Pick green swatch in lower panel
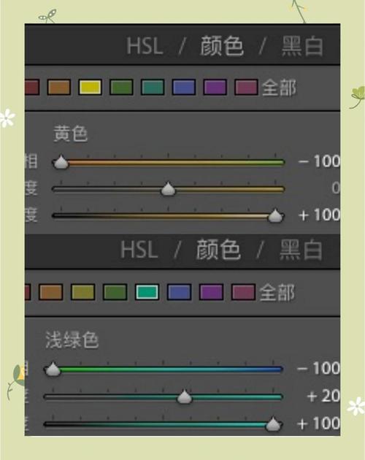 click(115, 292)
